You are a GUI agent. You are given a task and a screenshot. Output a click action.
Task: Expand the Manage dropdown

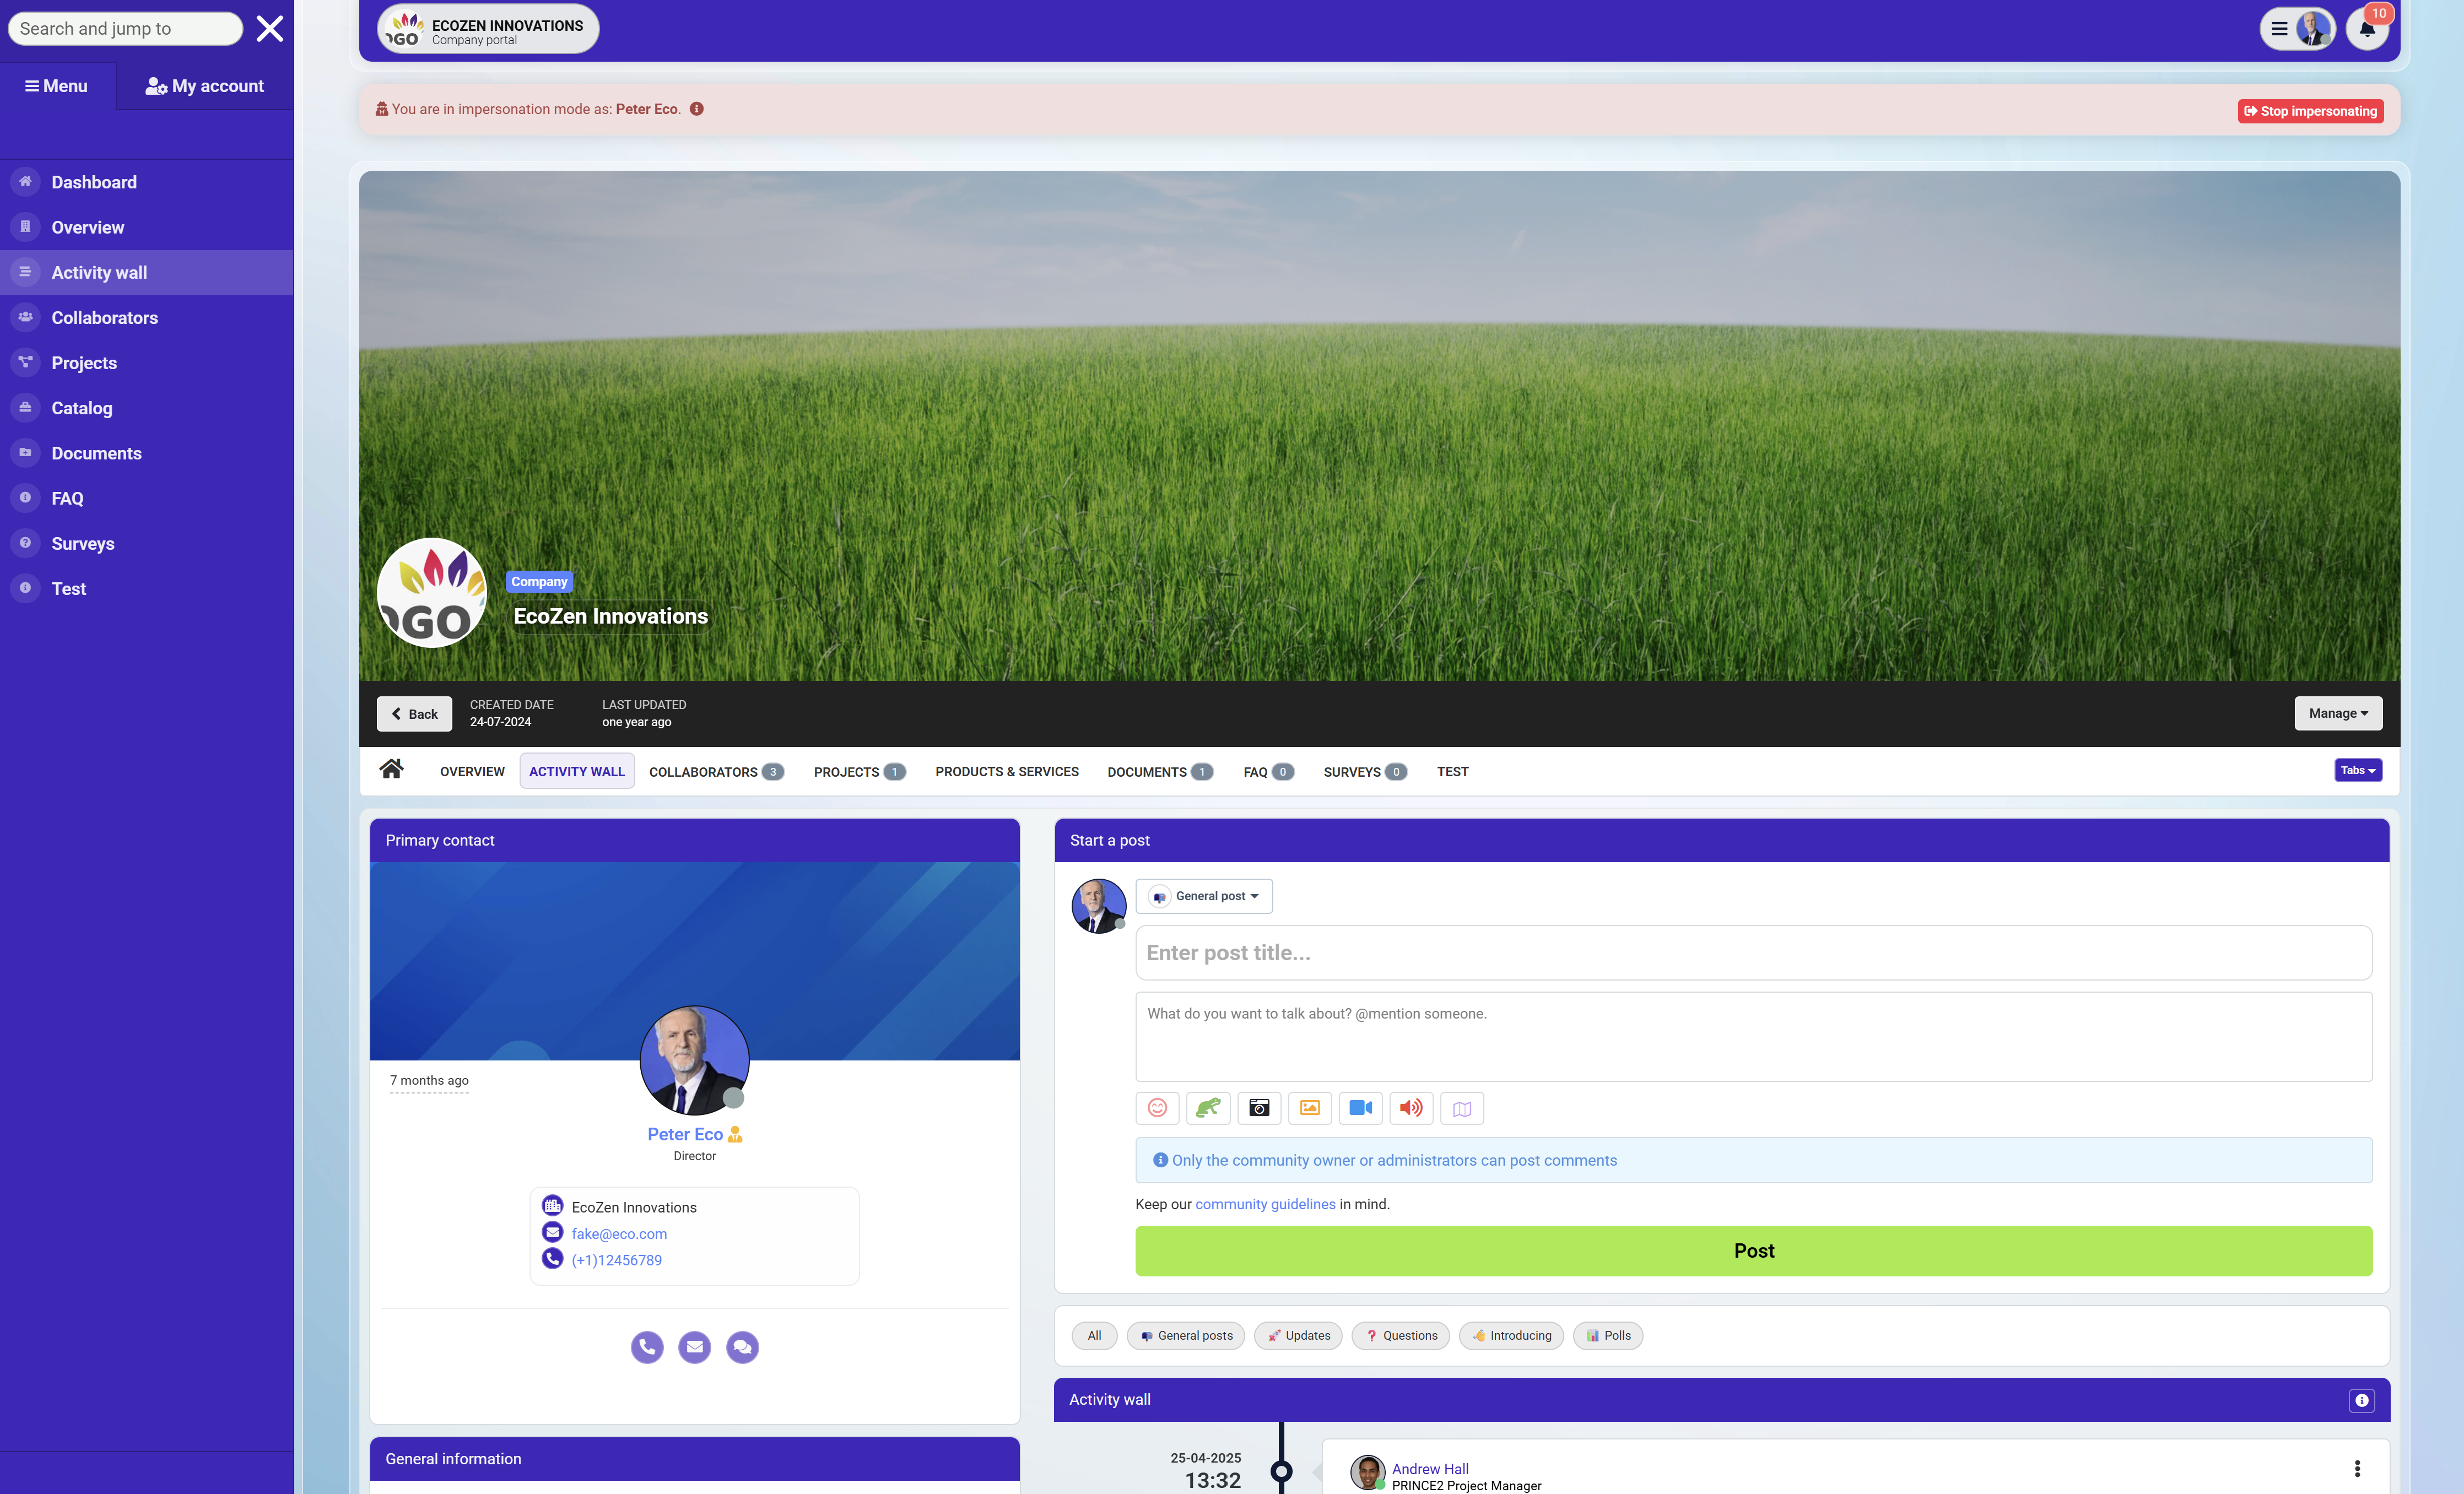[2338, 713]
